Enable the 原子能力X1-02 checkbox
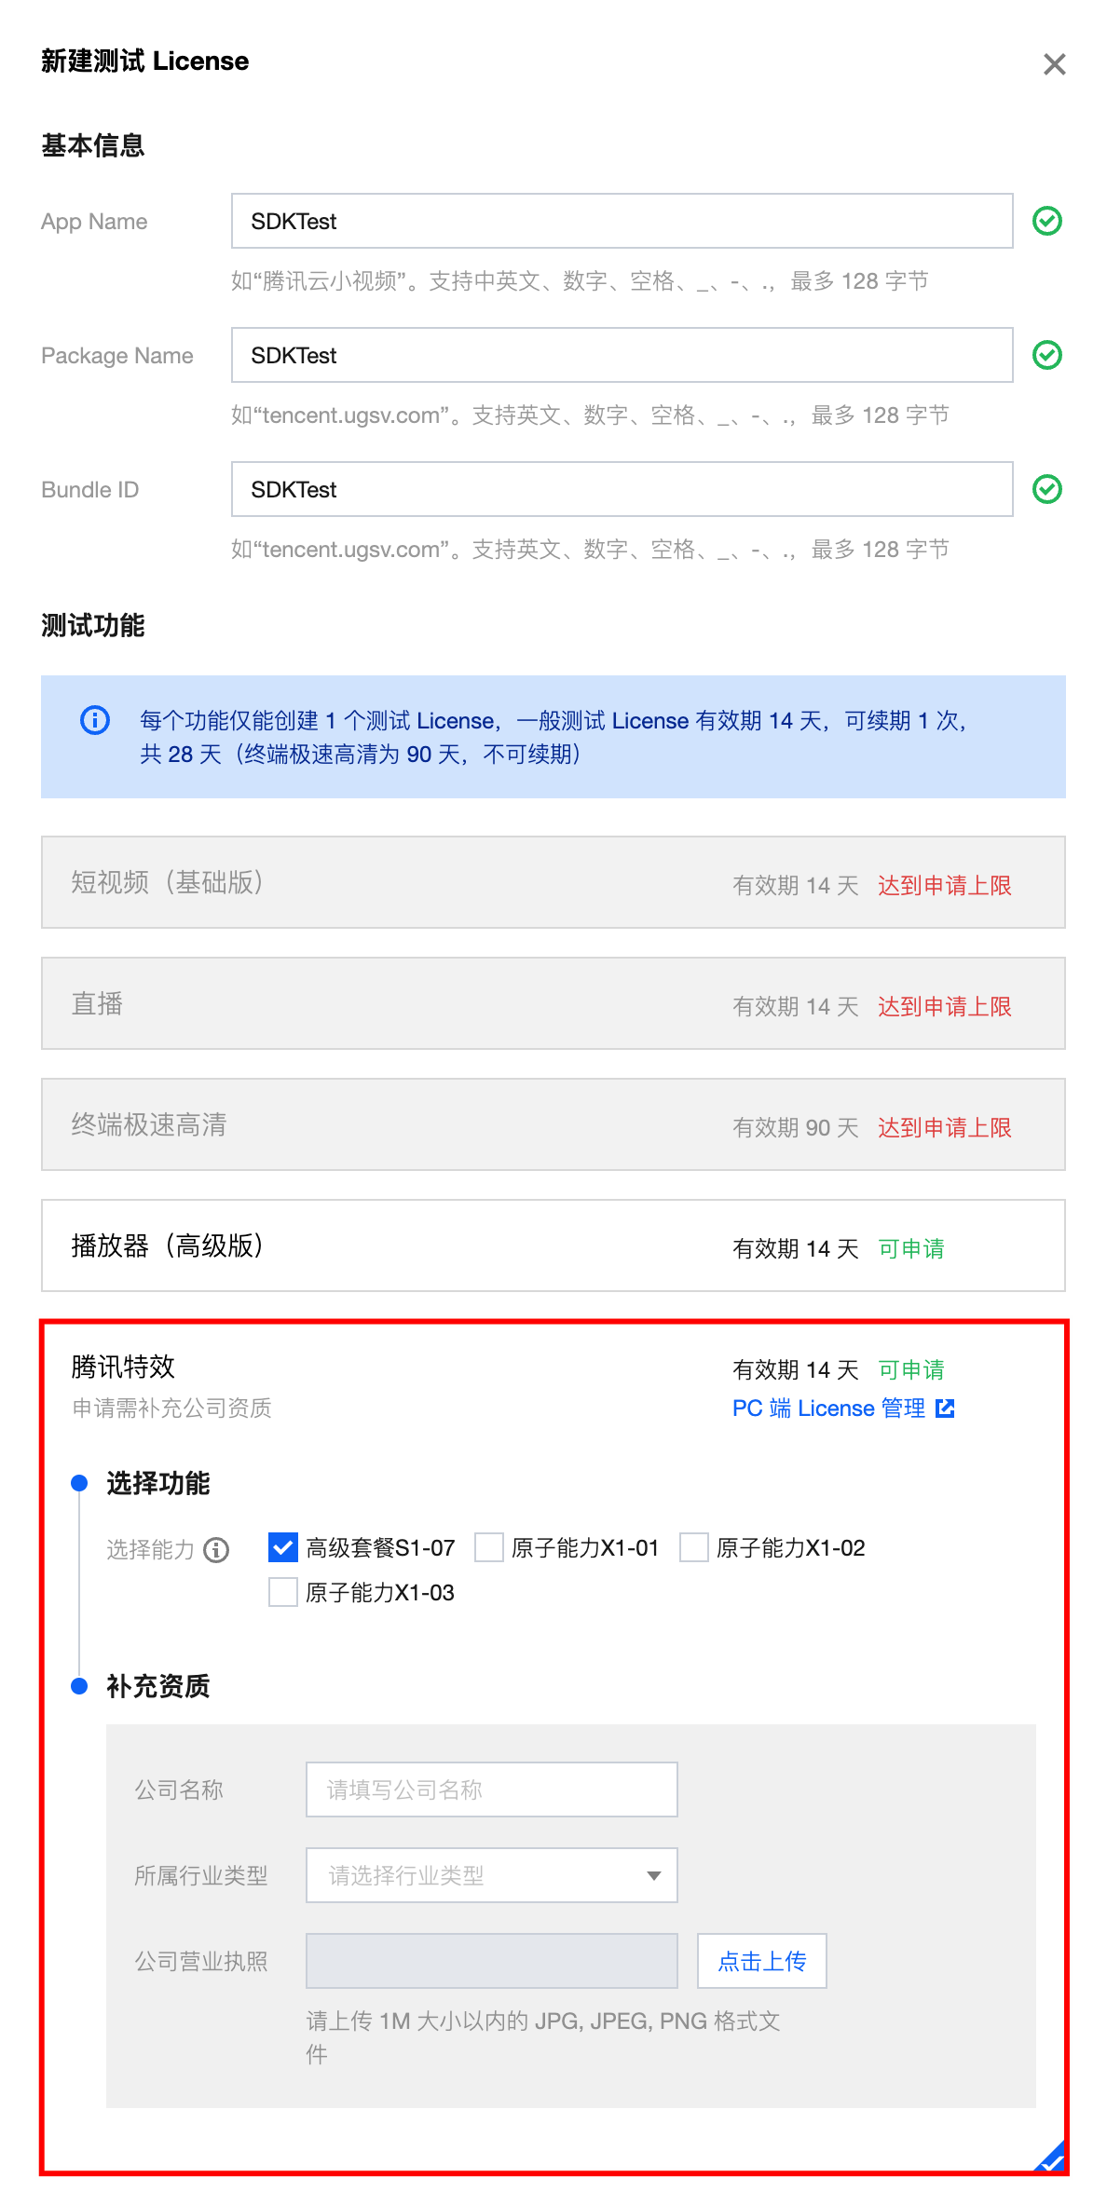The width and height of the screenshot is (1107, 2191). point(694,1547)
